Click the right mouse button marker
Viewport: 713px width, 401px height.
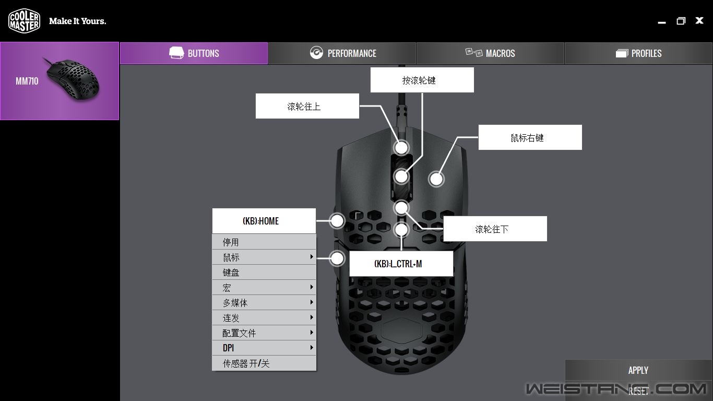(436, 179)
